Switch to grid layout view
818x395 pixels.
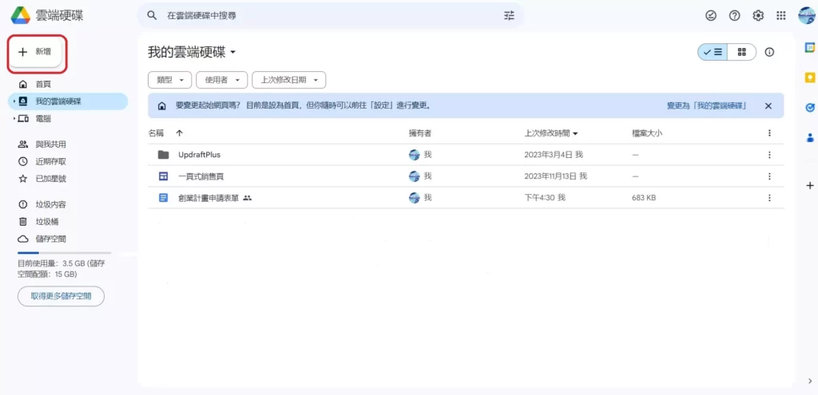742,52
